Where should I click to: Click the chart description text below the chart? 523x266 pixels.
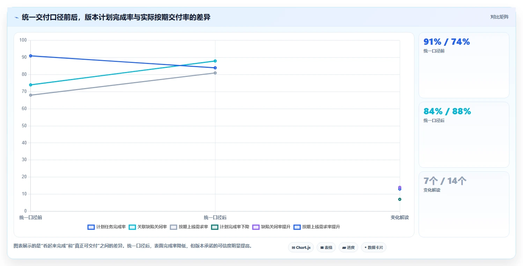(133, 246)
